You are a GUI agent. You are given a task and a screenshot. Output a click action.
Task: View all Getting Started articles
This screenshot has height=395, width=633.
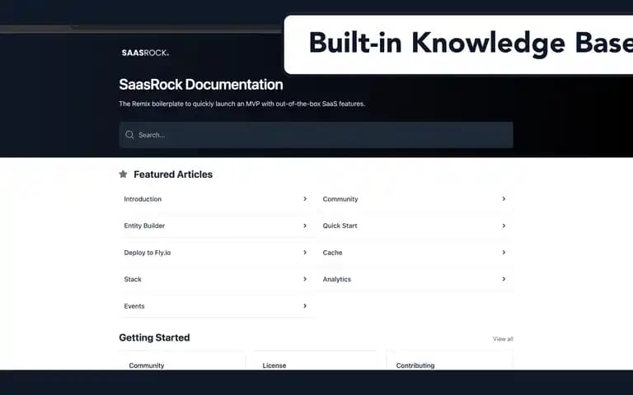click(503, 339)
